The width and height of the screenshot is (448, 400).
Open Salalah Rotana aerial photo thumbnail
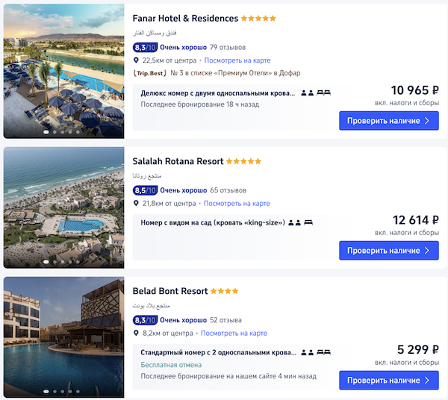[x=63, y=207]
